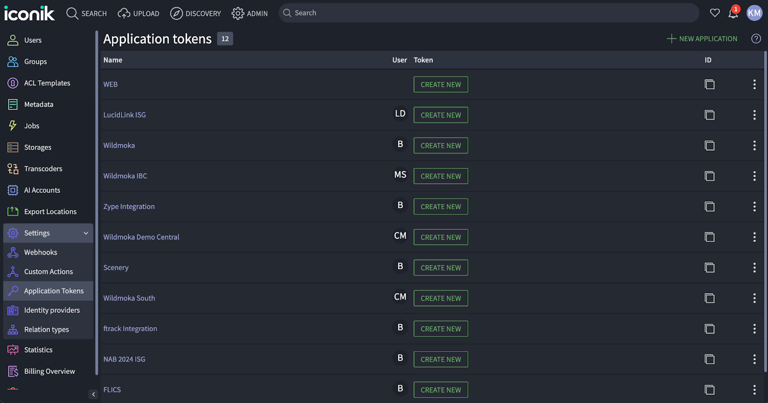This screenshot has width=768, height=403.
Task: Open the three-dot menu for FLICS
Action: [x=755, y=390]
